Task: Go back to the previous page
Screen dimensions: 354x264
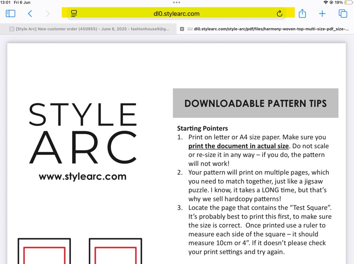Action: [x=30, y=14]
